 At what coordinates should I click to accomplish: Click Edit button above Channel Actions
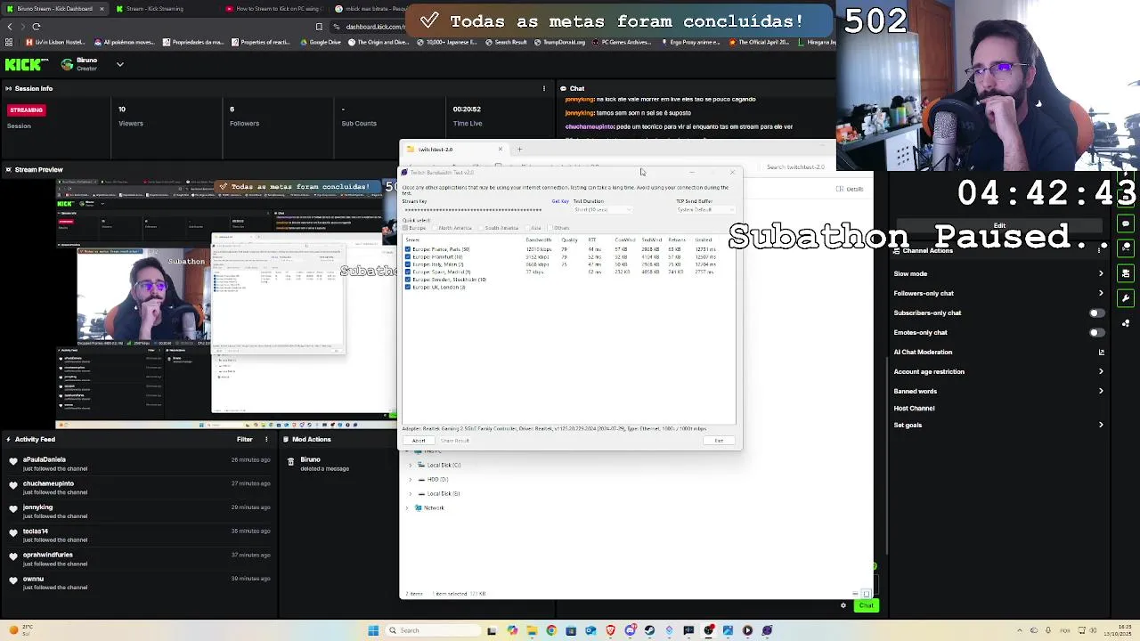(x=999, y=225)
